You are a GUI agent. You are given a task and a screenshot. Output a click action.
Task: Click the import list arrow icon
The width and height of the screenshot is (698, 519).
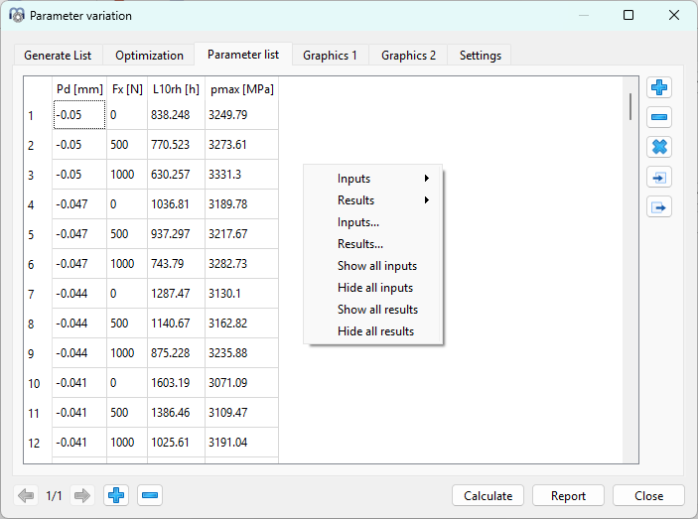(x=659, y=178)
